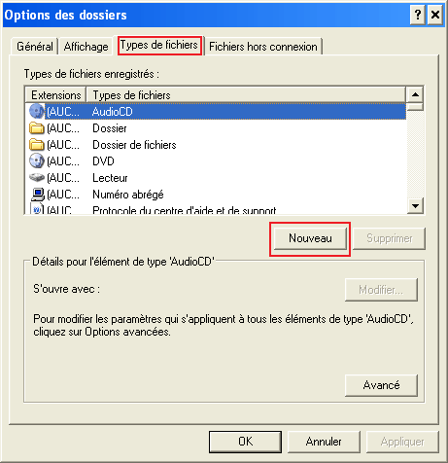The width and height of the screenshot is (448, 463).
Task: Click the Dossier de fichiers folder icon
Action: tap(36, 145)
